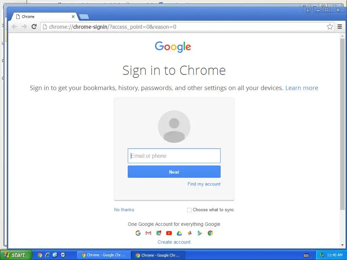Click the Chrome profile person icon in title bar
The image size is (347, 260).
(x=308, y=10)
